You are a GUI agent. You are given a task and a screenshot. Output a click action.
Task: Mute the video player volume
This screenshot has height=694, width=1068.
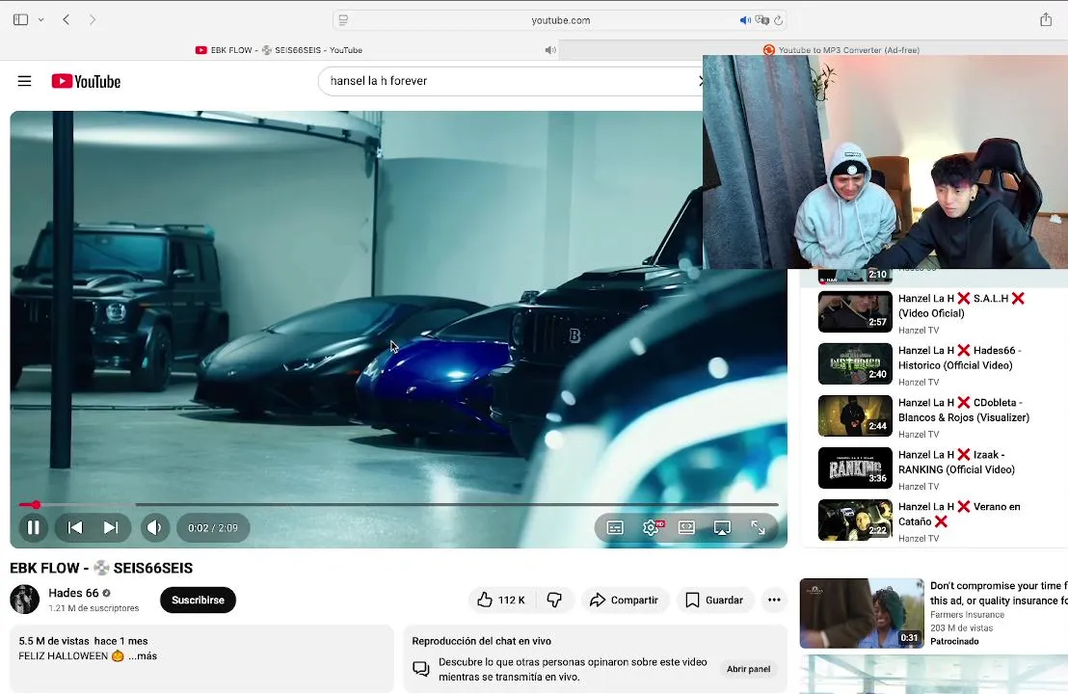pos(154,527)
